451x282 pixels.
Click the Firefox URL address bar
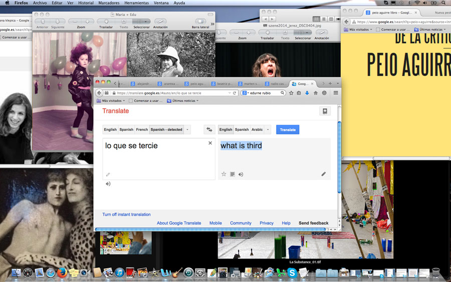[172, 93]
